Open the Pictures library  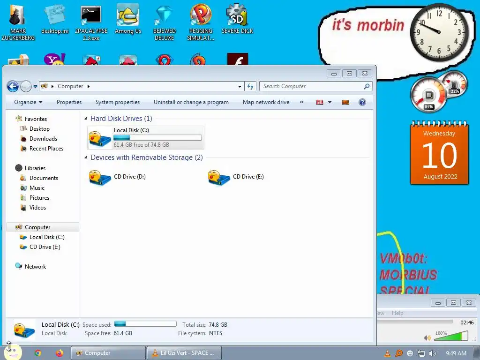click(39, 197)
